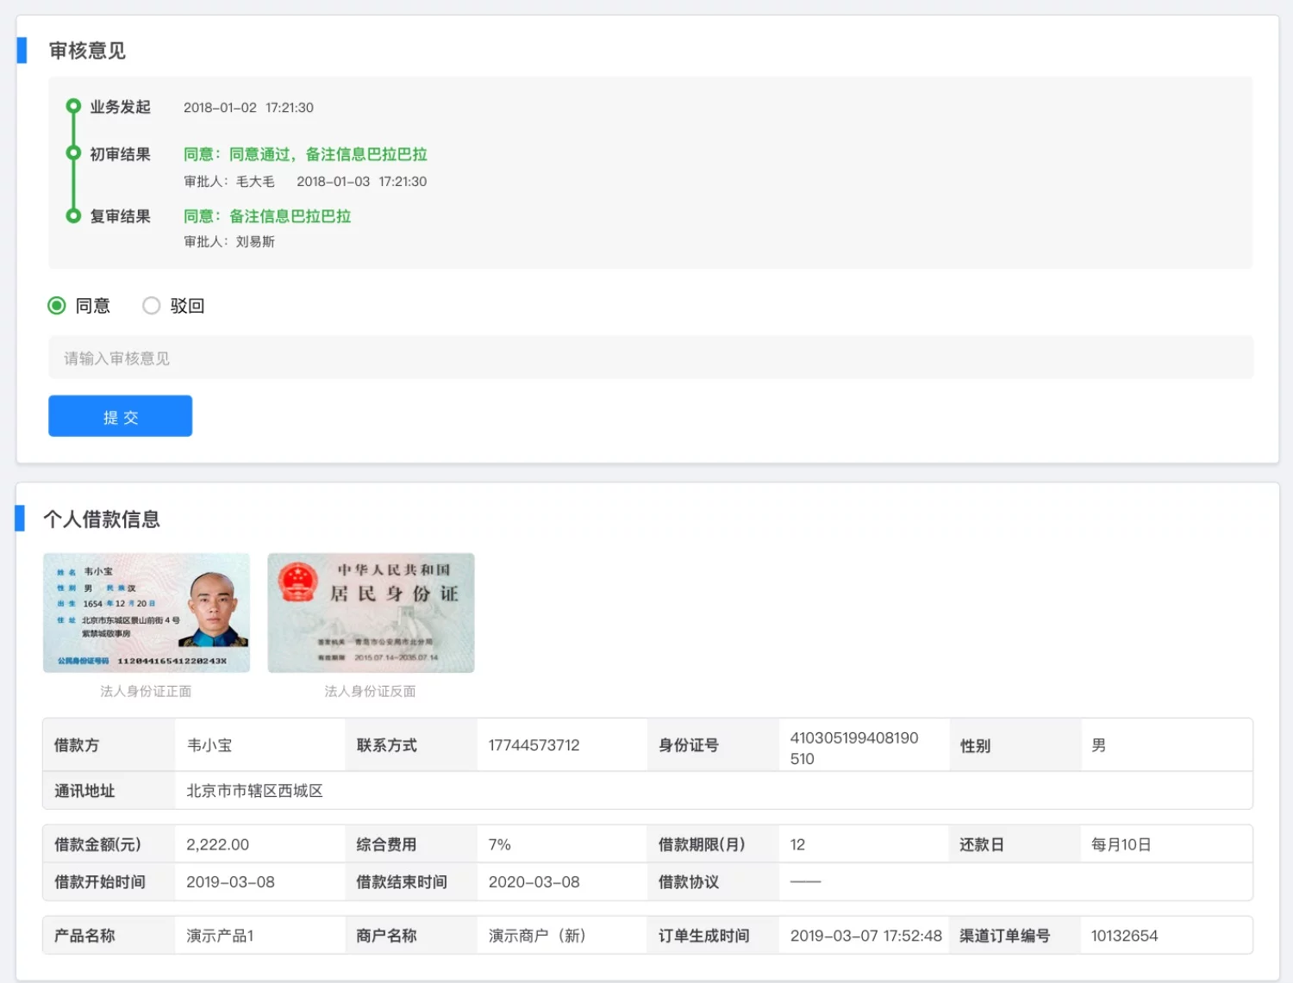Click the borrower name 韦小宝
Screen dimensions: 1293x983
(209, 745)
